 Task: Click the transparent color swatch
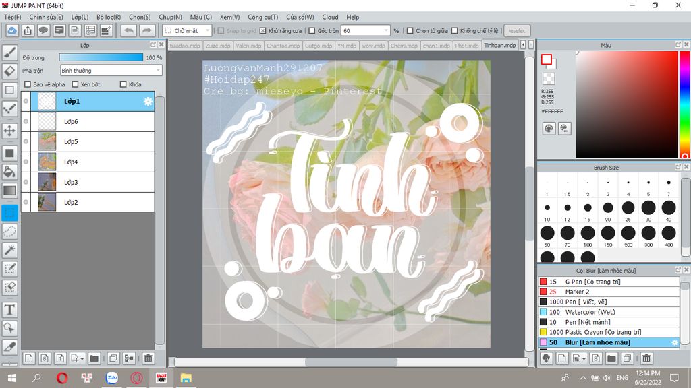pos(549,79)
